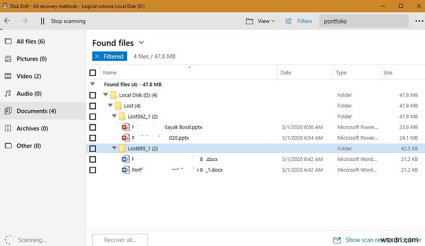The height and width of the screenshot is (246, 425).
Task: Open the View folder icon
Action: tap(250, 21)
